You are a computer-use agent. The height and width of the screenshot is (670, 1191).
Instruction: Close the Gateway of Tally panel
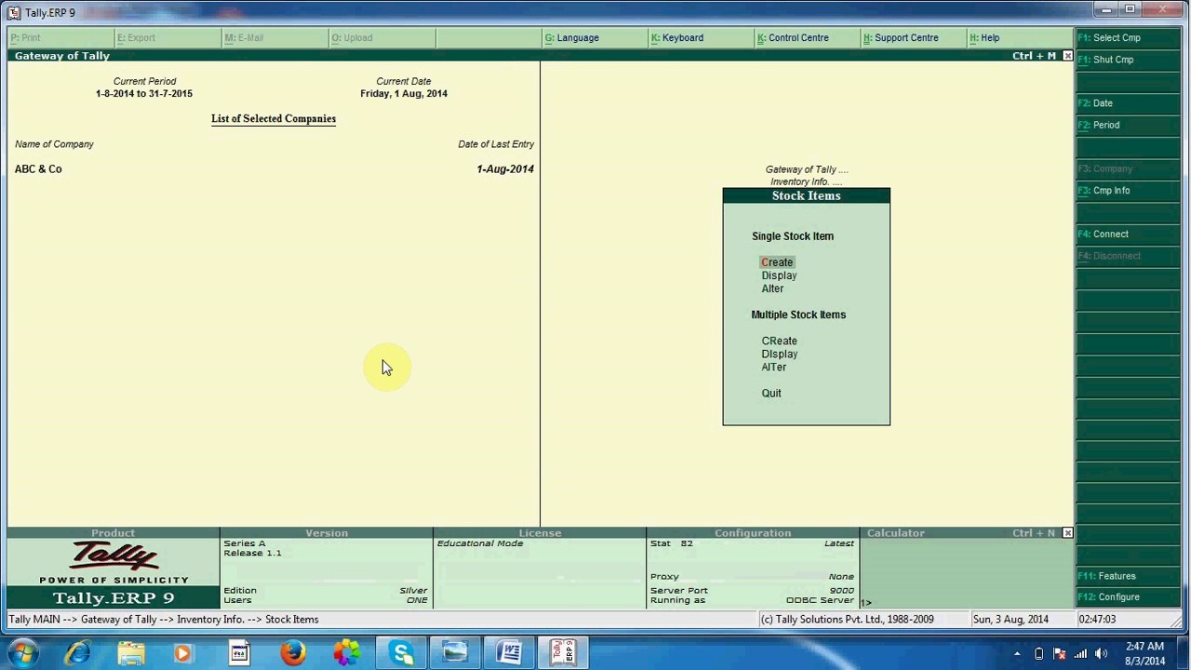coord(1067,56)
